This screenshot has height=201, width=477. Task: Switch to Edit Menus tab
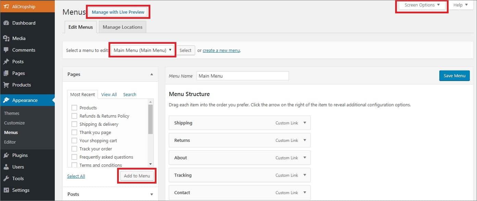click(x=80, y=27)
